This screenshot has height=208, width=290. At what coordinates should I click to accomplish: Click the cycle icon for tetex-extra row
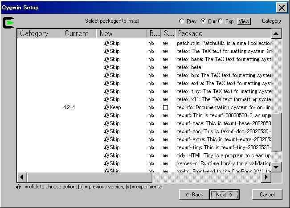tap(106, 84)
